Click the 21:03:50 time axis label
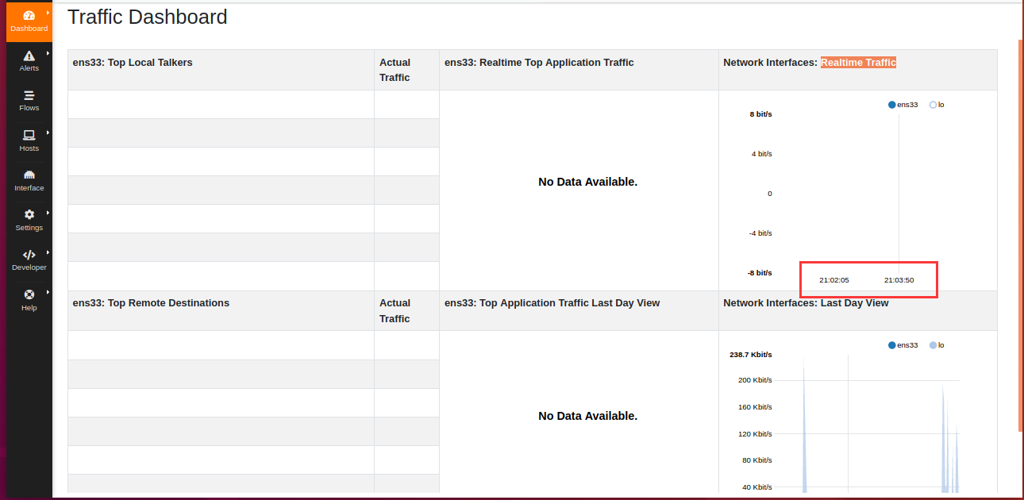The width and height of the screenshot is (1024, 500). click(x=899, y=280)
